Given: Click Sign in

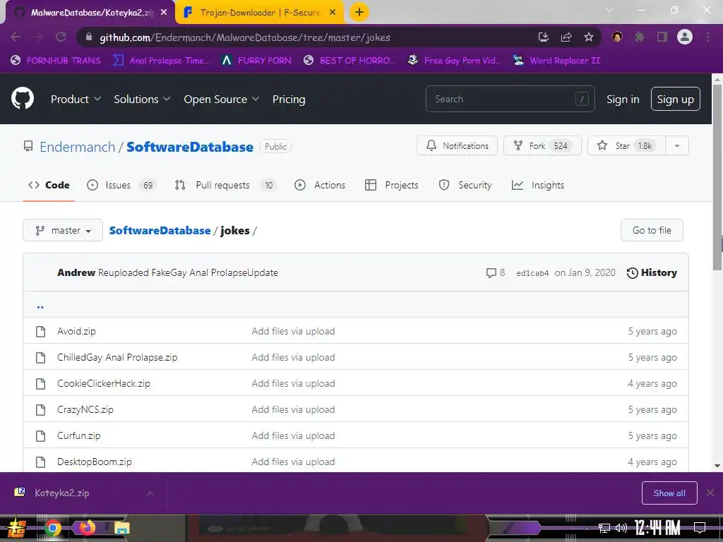Looking at the screenshot, I should (623, 99).
